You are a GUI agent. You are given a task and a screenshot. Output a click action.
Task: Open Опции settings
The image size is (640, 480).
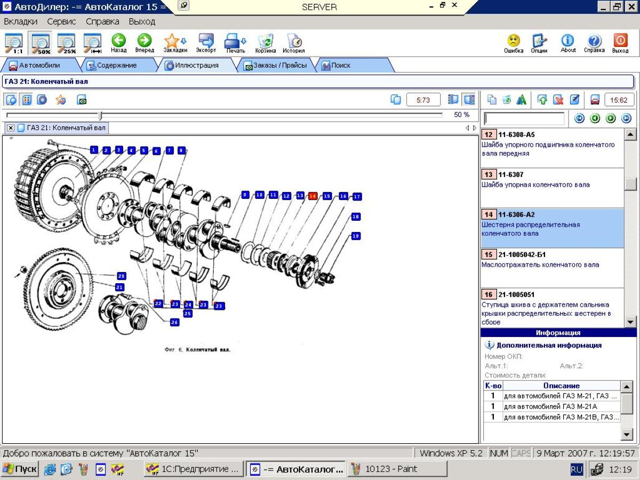(x=539, y=44)
